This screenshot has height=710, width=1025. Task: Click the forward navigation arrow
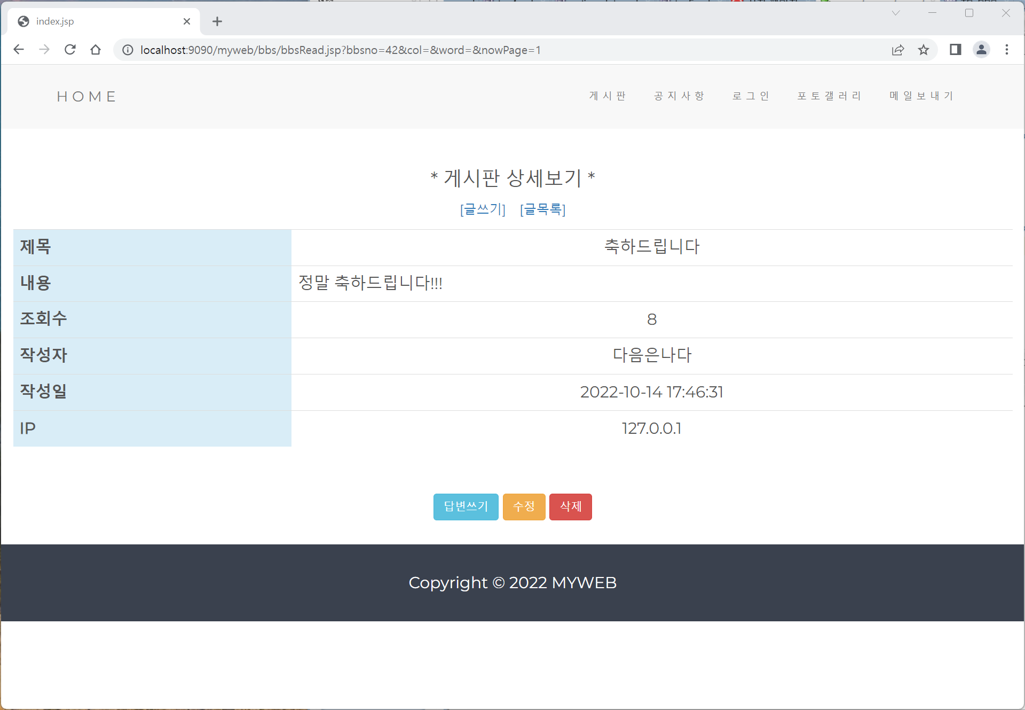(44, 50)
